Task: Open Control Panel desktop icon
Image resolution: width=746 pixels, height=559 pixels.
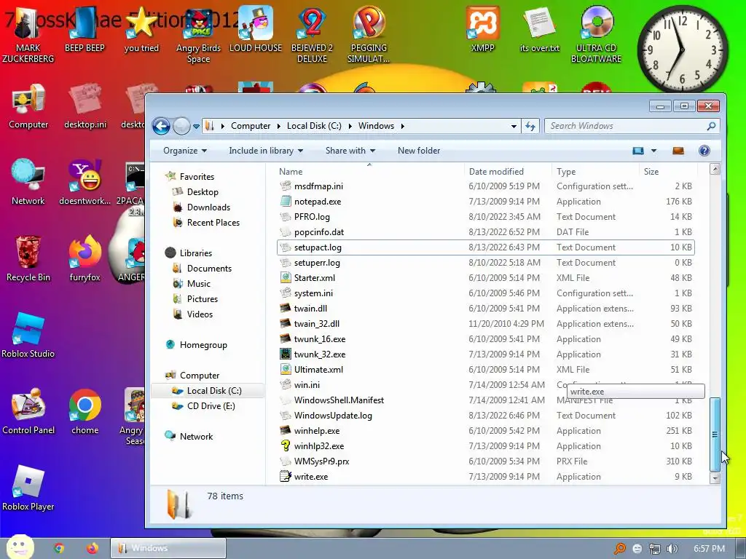Action: tap(28, 412)
